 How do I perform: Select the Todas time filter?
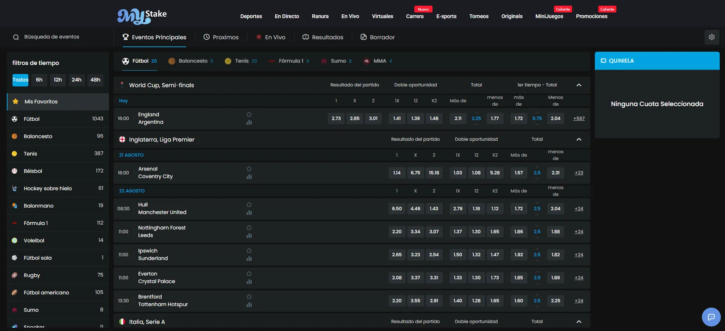pyautogui.click(x=20, y=80)
